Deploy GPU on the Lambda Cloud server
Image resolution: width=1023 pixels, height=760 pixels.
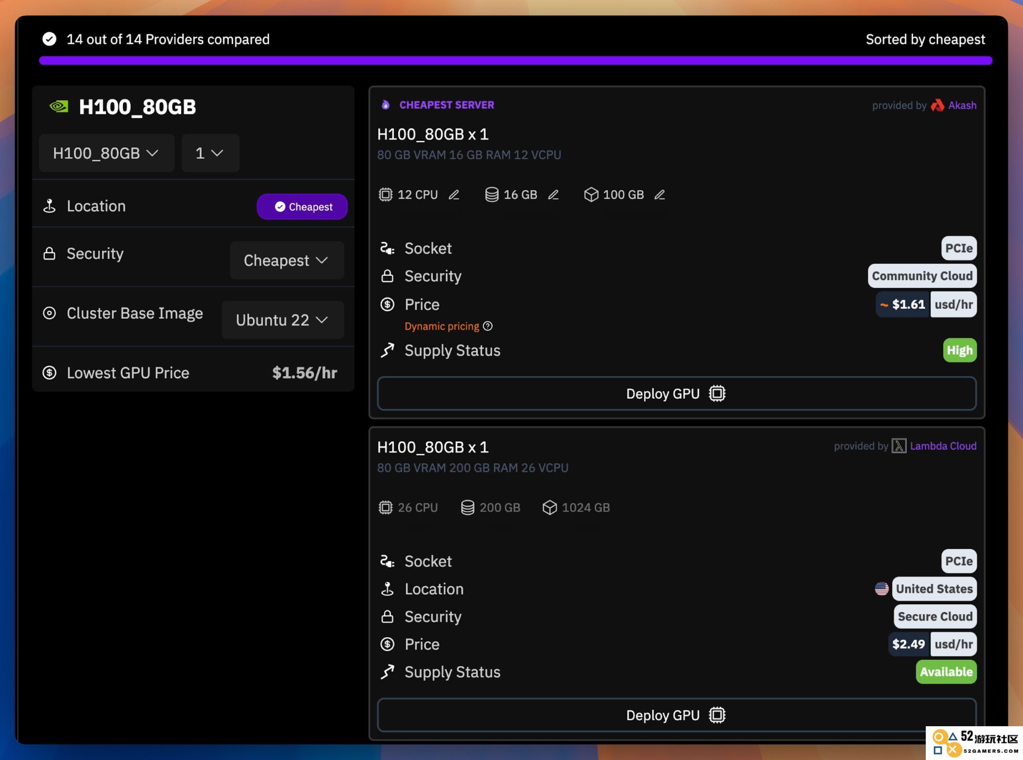coord(677,715)
